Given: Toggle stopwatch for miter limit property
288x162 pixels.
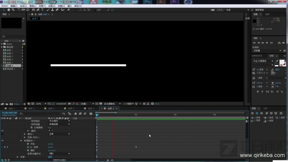Looking at the screenshot, I should (32, 127).
